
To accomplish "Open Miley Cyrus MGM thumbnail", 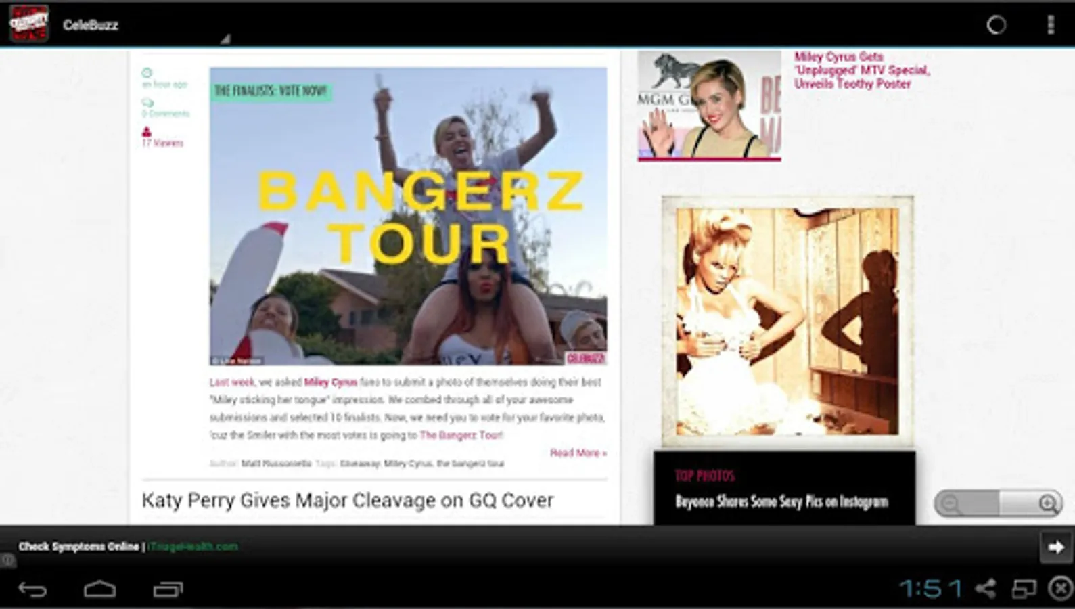I will 709,106.
